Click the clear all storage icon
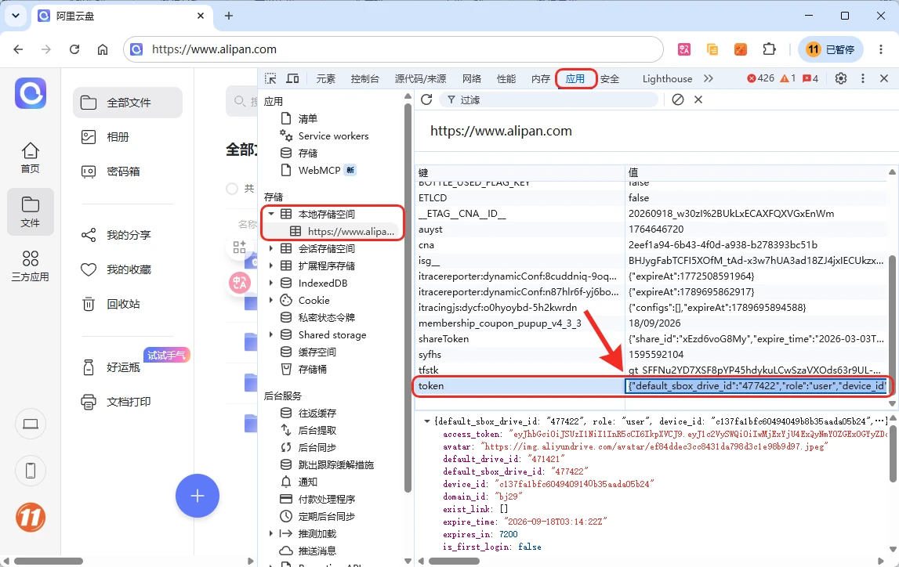The image size is (899, 567). point(678,99)
